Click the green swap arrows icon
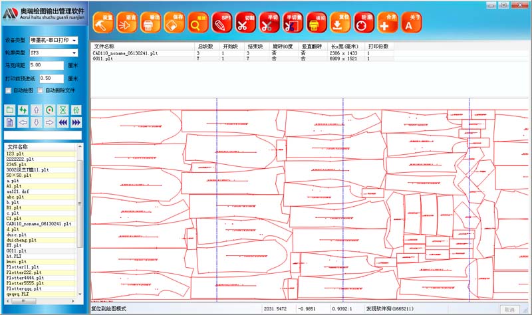 (23, 110)
